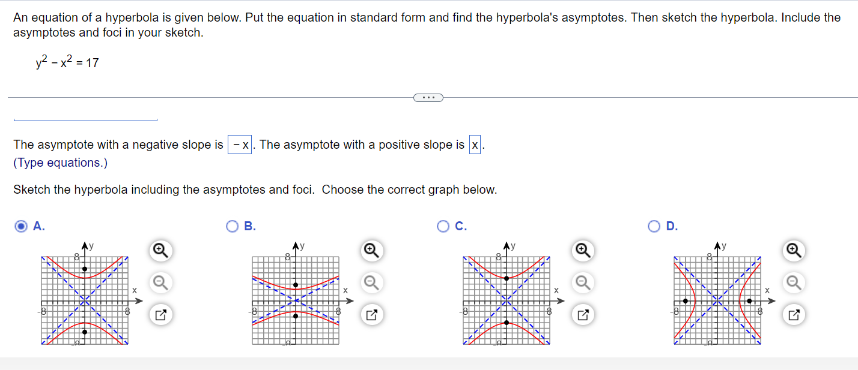Viewport: 858px width, 370px height.
Task: Open graph D in a larger view
Action: (793, 314)
